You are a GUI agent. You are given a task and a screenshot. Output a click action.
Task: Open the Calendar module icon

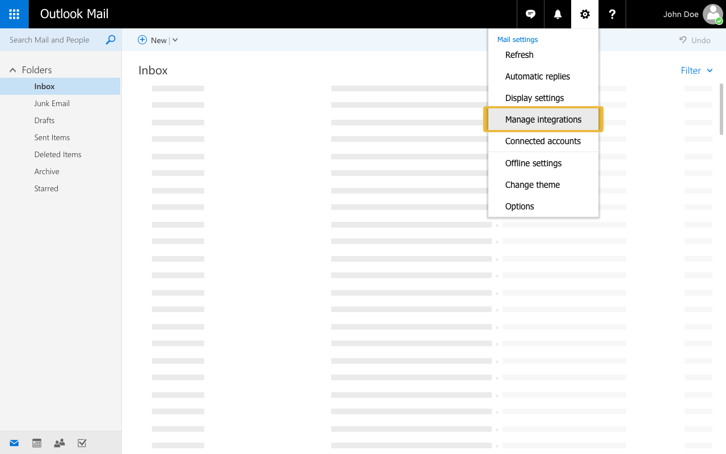tap(37, 443)
